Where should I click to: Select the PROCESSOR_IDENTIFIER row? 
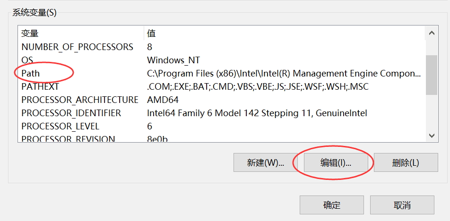click(71, 113)
